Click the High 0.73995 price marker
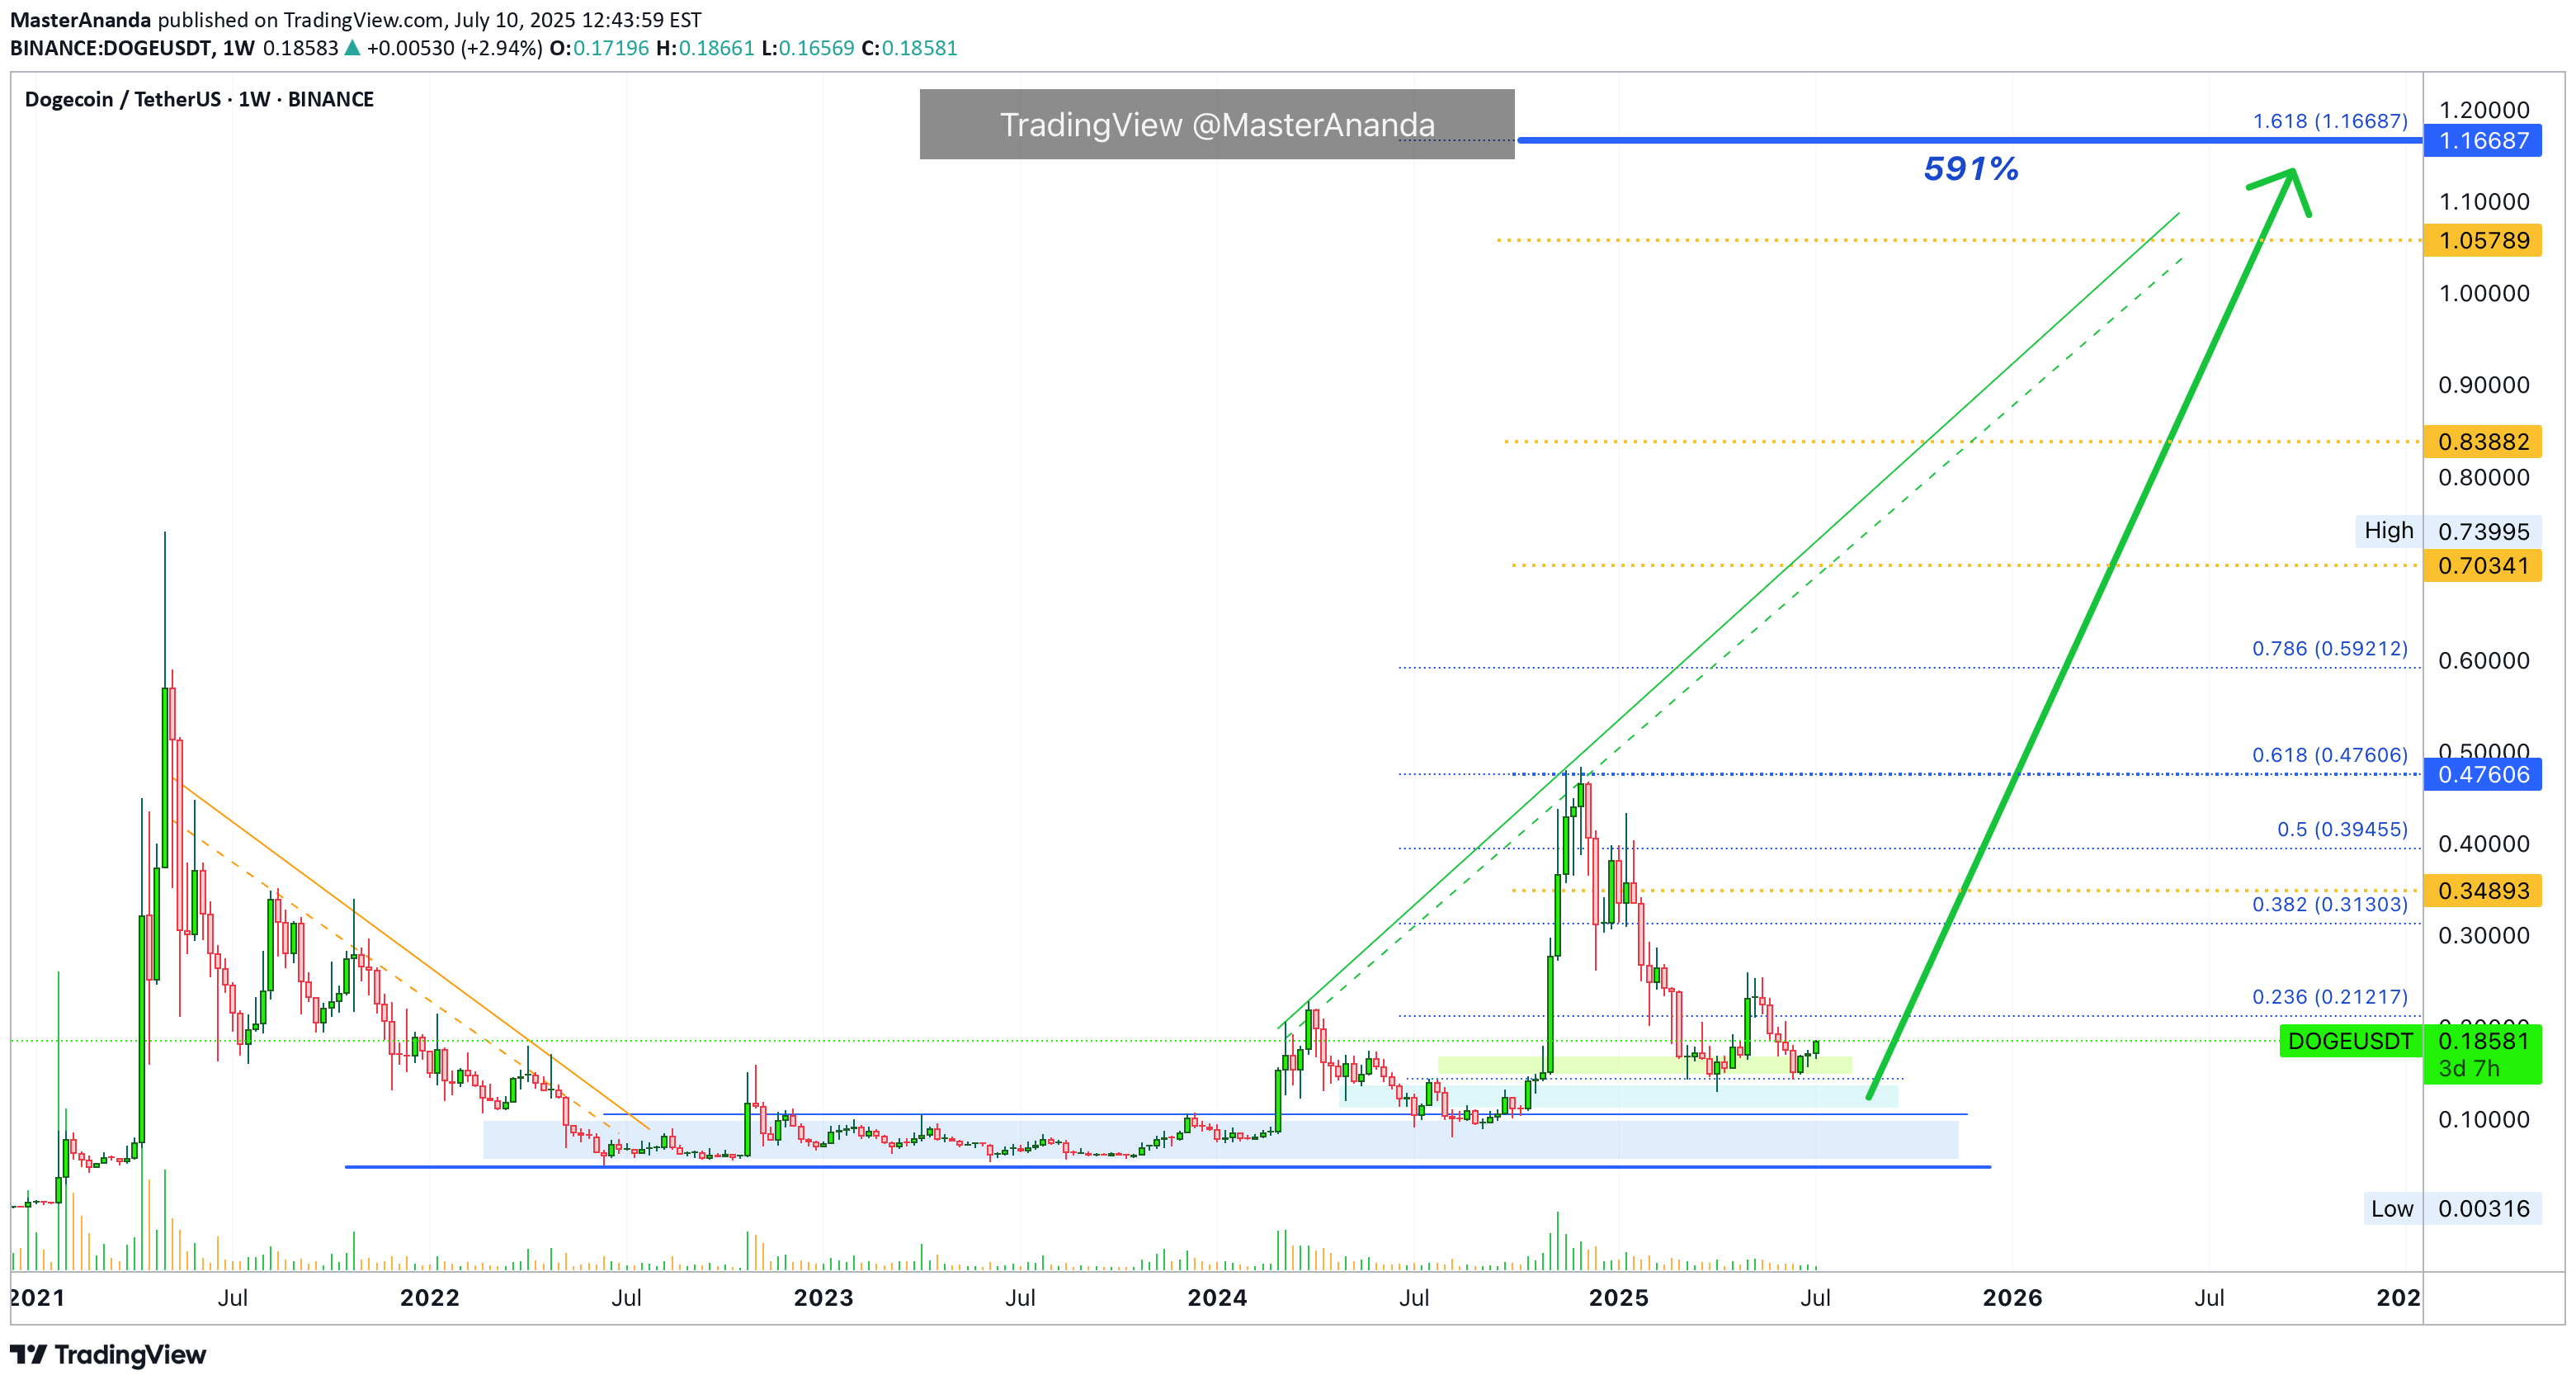 (2447, 531)
